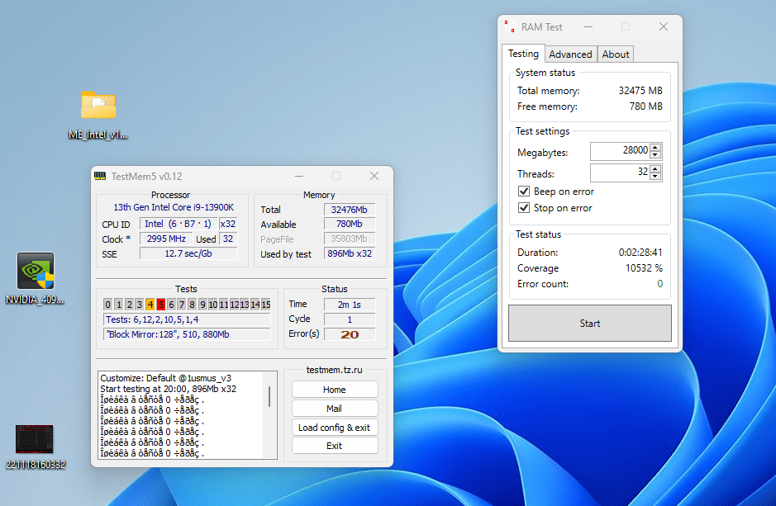Click the CPU ID value "Intel (6 · B7 · 1)"
The height and width of the screenshot is (506, 776).
pyautogui.click(x=179, y=224)
